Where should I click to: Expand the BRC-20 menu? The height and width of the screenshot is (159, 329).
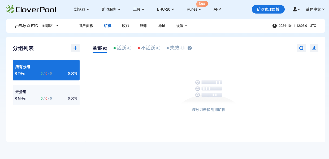pos(166,9)
